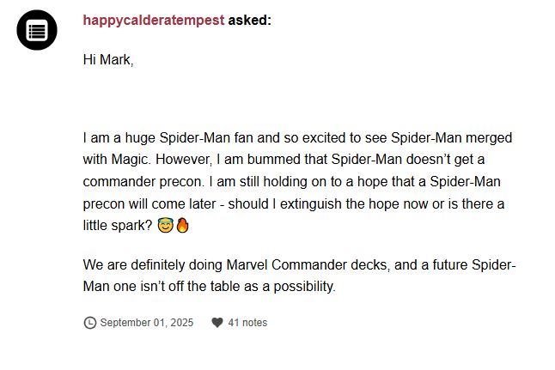The height and width of the screenshot is (370, 555).
Task: Click the fire emoji
Action: pos(181,226)
